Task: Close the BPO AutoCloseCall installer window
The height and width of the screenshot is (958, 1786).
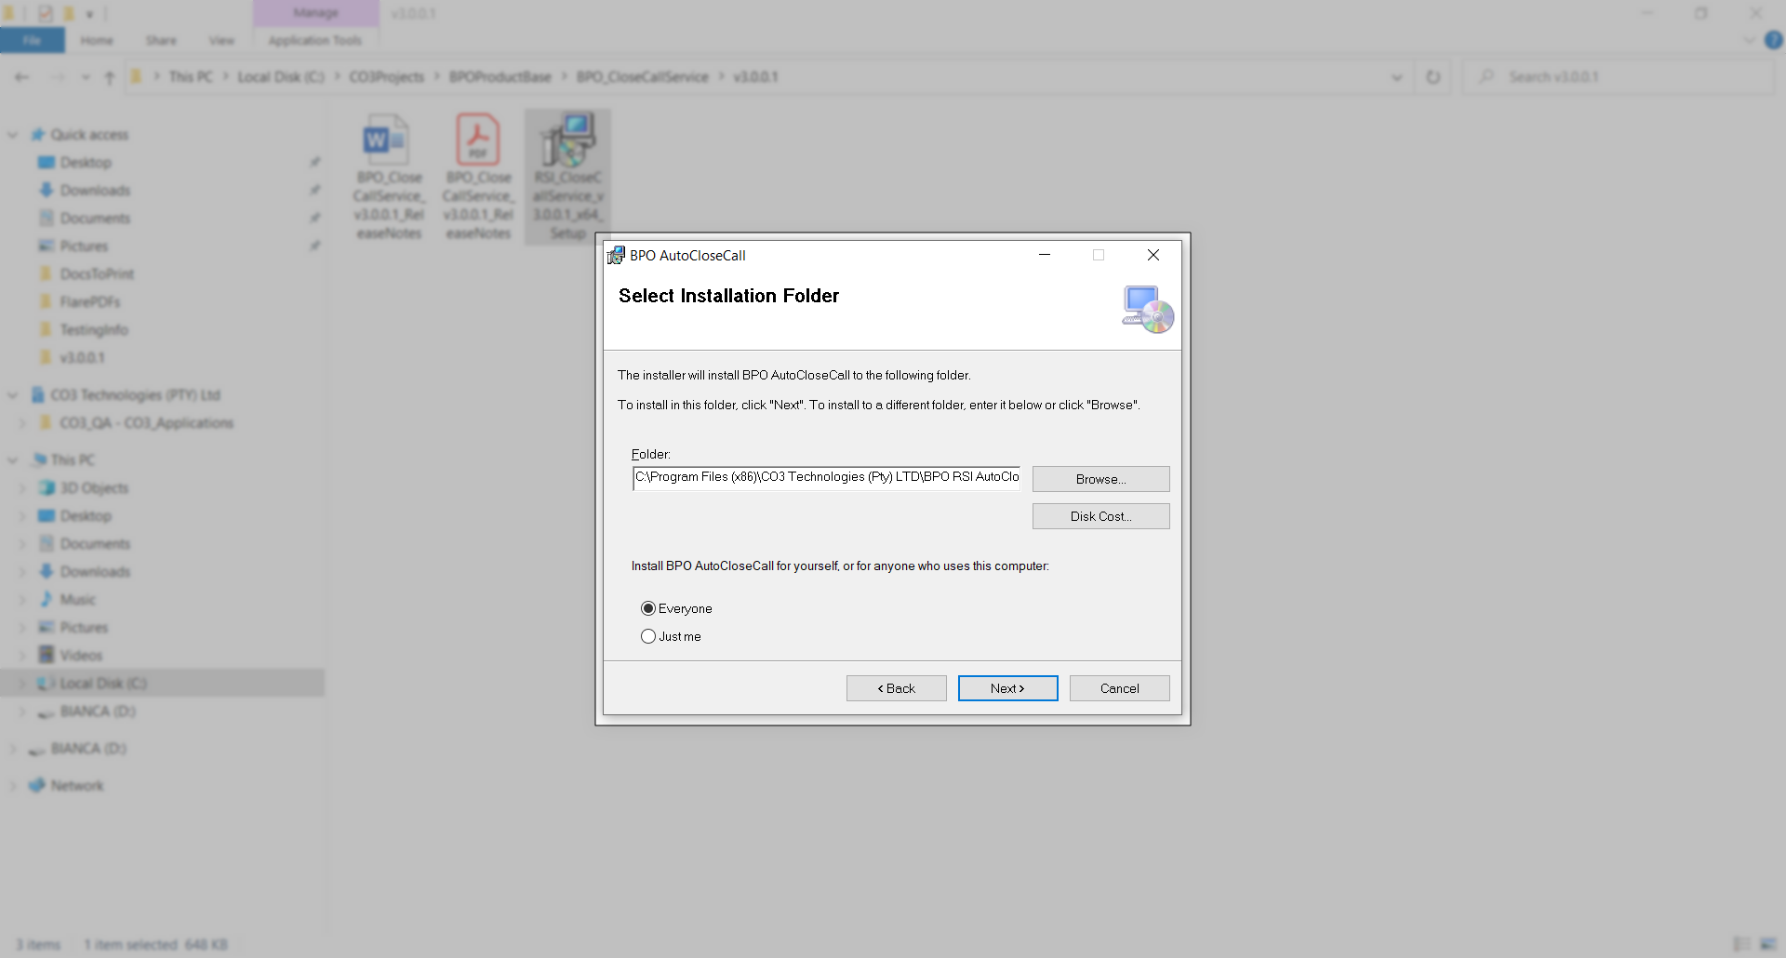Action: [1153, 255]
